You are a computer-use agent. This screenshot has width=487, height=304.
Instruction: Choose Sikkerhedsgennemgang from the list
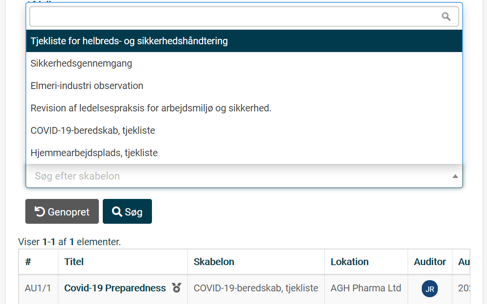(x=244, y=63)
